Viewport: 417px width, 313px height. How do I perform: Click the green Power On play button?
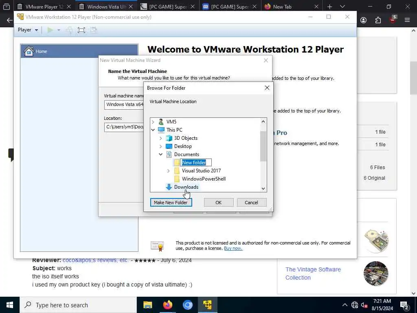[x=50, y=30]
